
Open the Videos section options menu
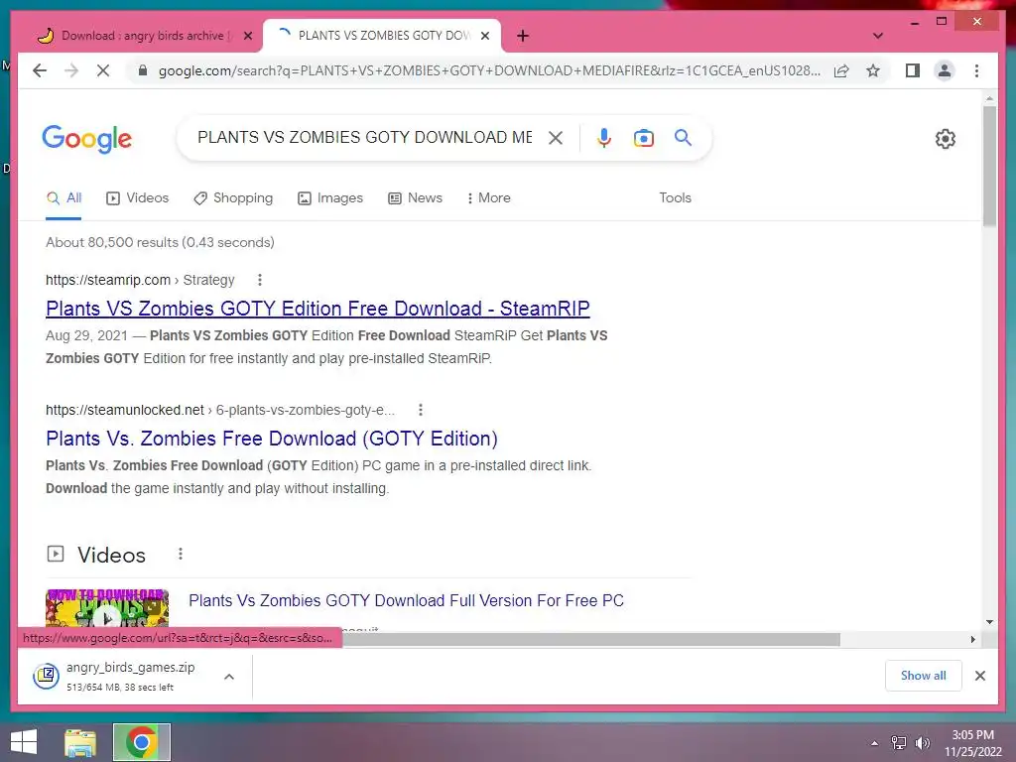point(181,554)
